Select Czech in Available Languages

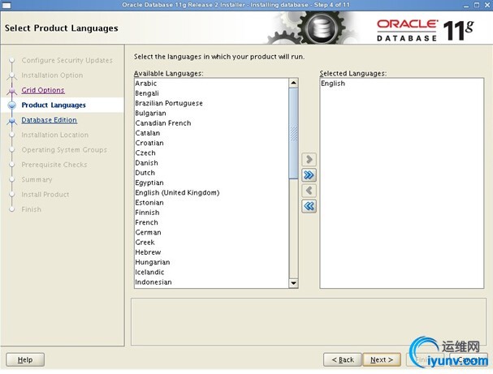[211, 153]
